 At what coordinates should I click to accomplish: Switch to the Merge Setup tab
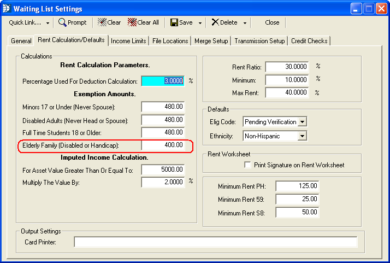point(211,41)
